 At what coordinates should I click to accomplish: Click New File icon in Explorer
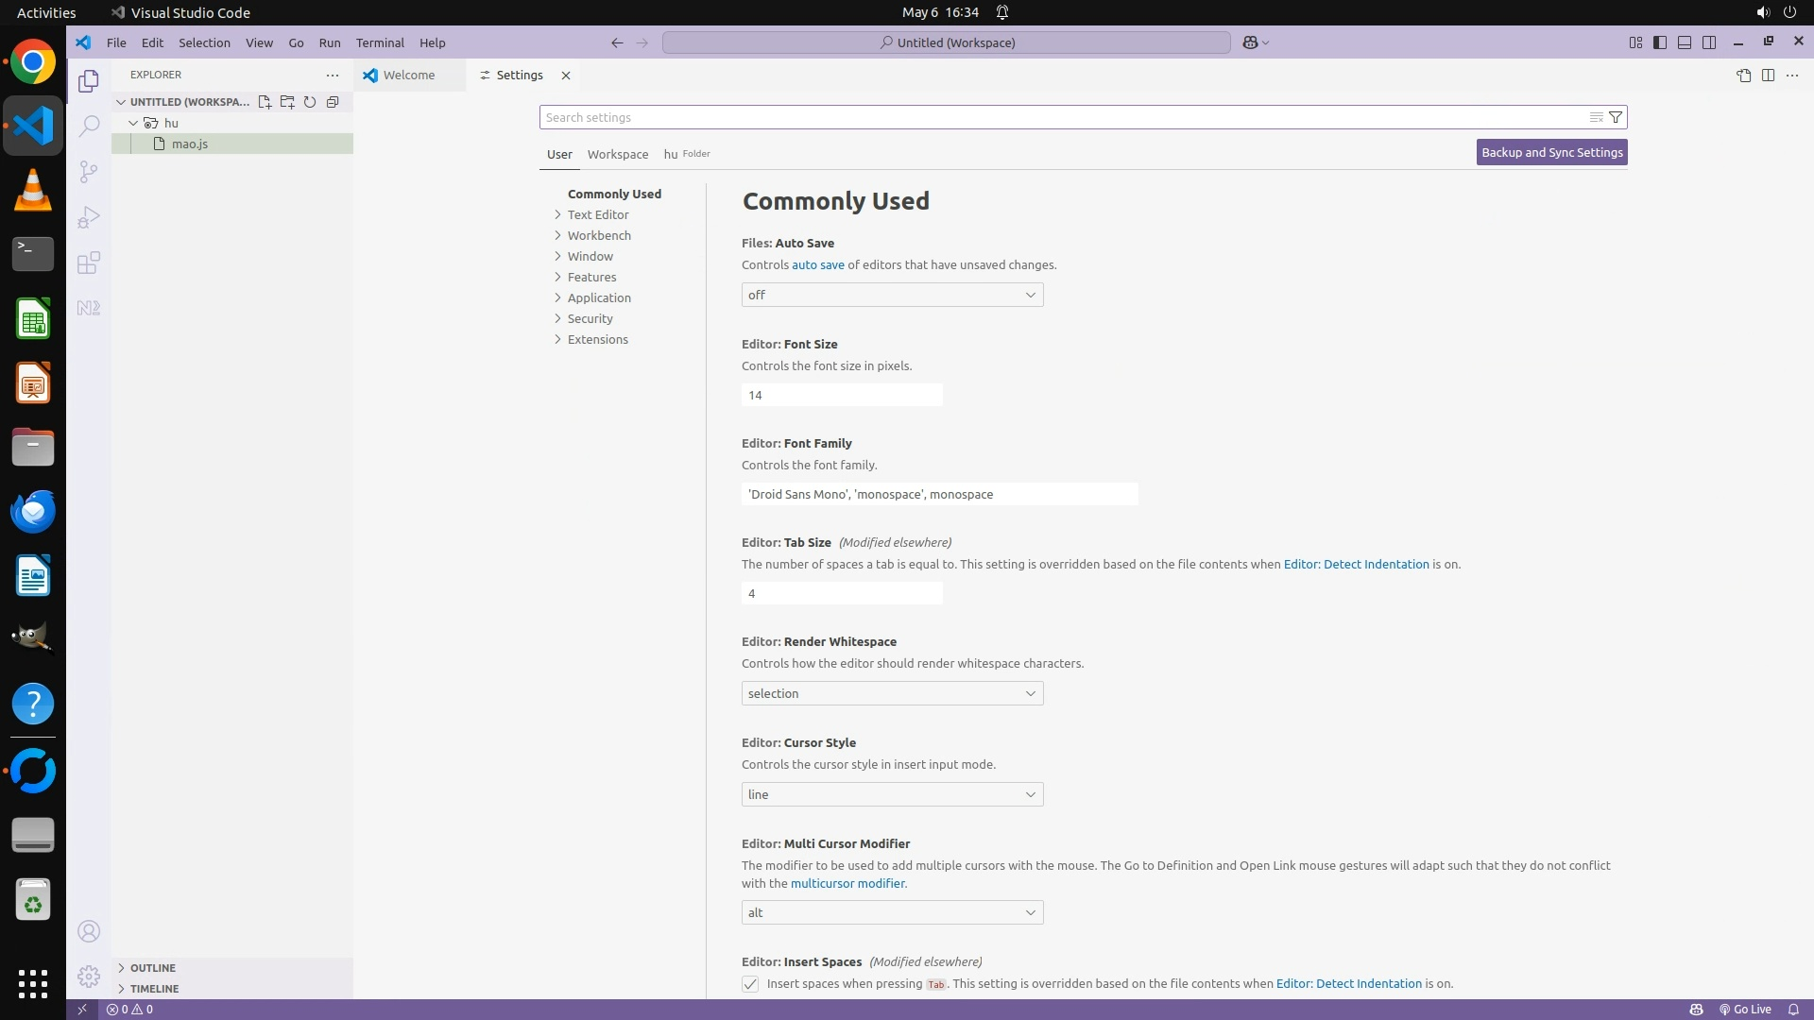[x=265, y=102]
